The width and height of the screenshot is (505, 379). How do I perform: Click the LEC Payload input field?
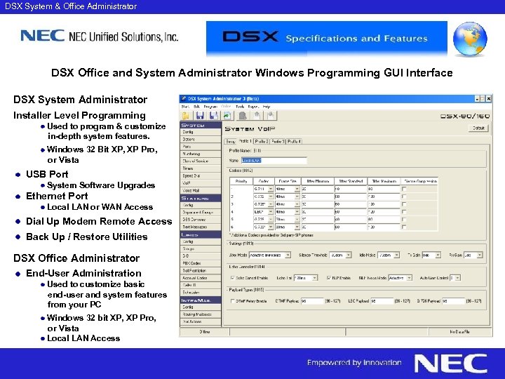pos(382,301)
